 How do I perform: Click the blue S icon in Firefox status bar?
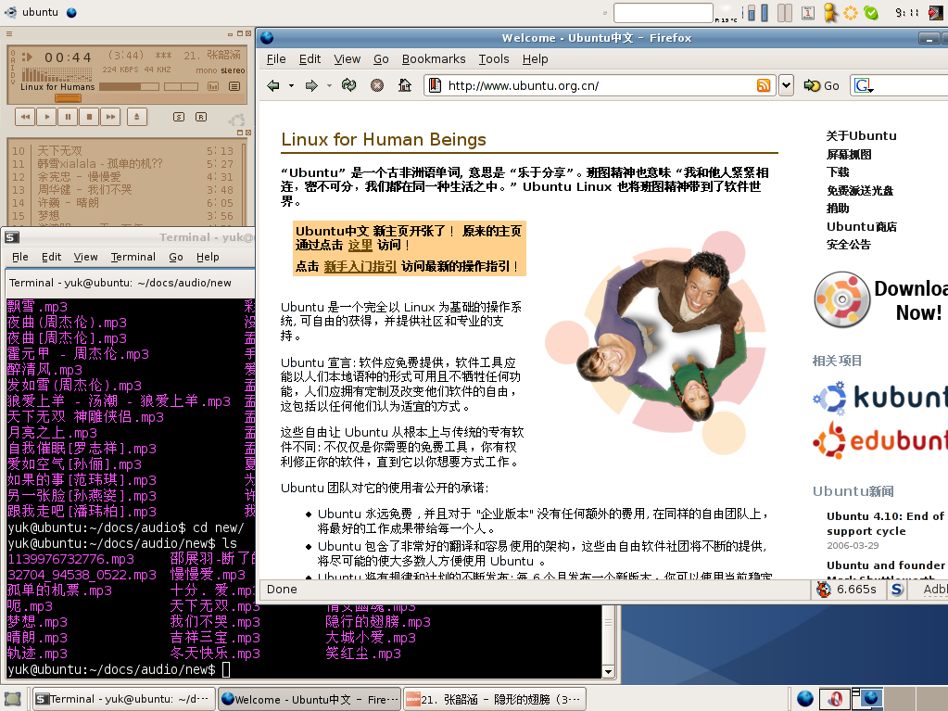pyautogui.click(x=897, y=590)
